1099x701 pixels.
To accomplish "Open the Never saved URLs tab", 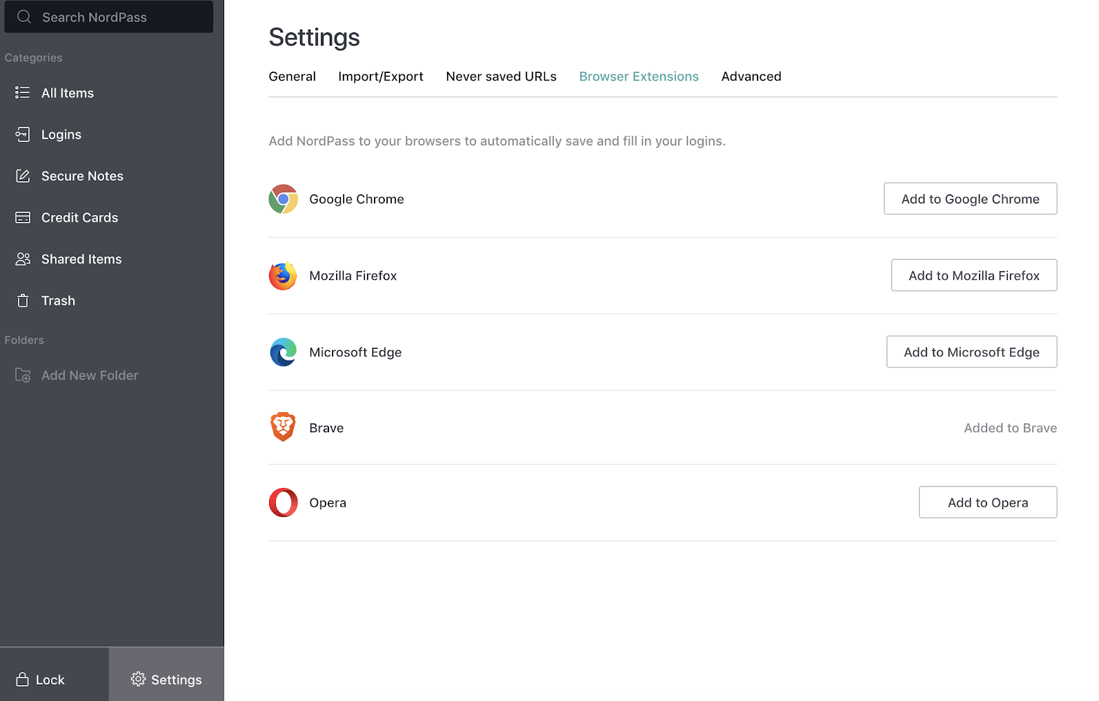I will (501, 77).
